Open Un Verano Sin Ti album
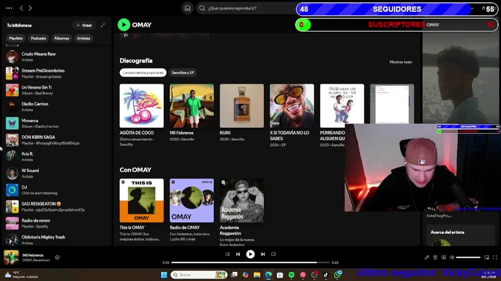Image resolution: width=501 pixels, height=281 pixels. pos(57,90)
